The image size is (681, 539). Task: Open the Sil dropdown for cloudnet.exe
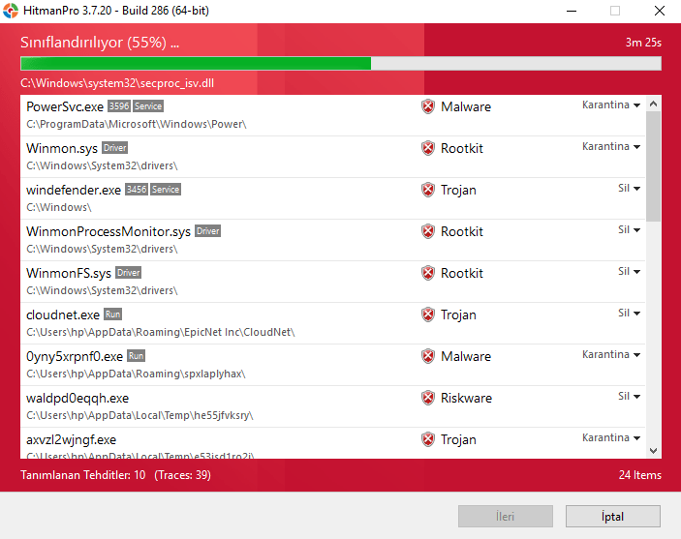click(x=629, y=314)
